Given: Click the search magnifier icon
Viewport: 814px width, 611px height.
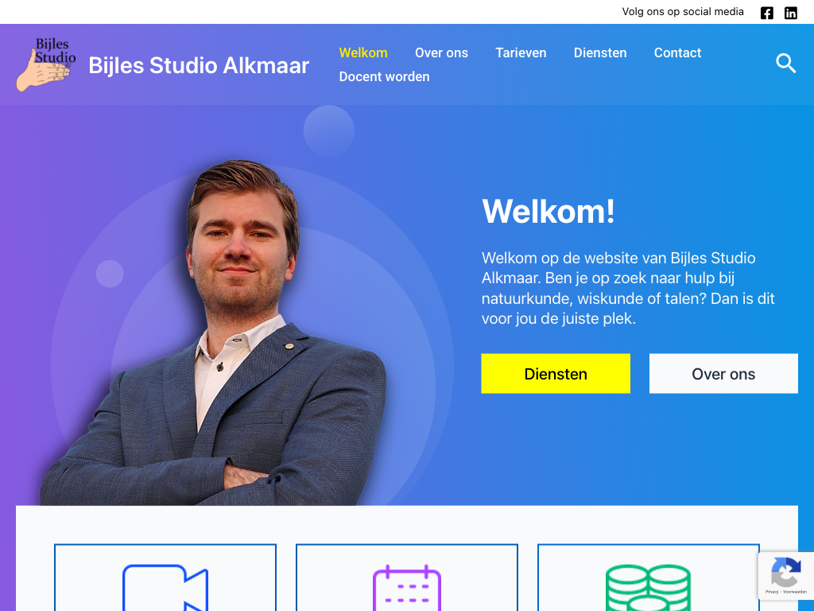Looking at the screenshot, I should tap(785, 63).
